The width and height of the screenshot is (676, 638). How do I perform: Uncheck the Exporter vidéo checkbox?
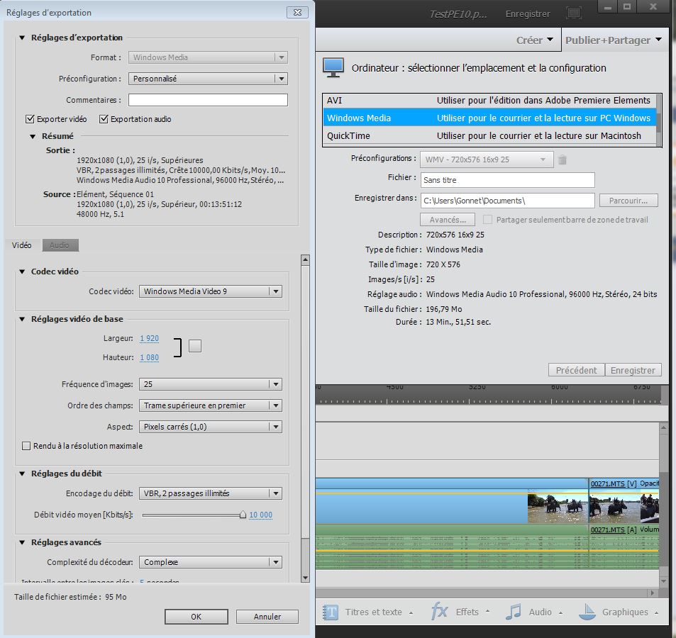(x=30, y=119)
